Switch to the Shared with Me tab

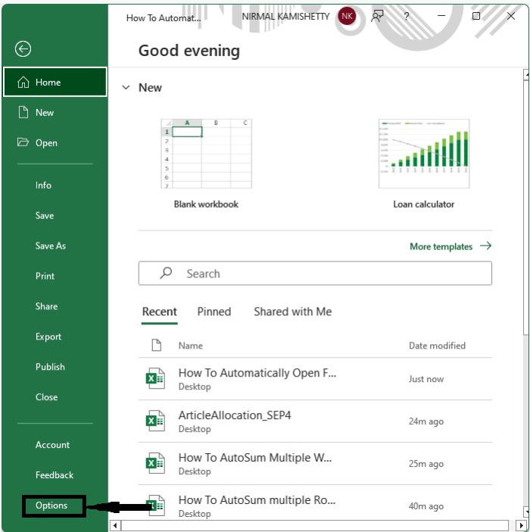point(293,311)
